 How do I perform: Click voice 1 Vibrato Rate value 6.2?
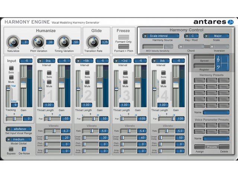coord(66,131)
